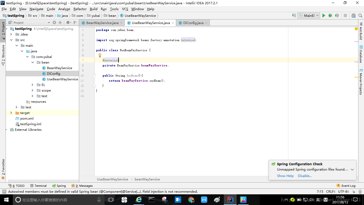Click Disable... link in notification

click(x=305, y=176)
